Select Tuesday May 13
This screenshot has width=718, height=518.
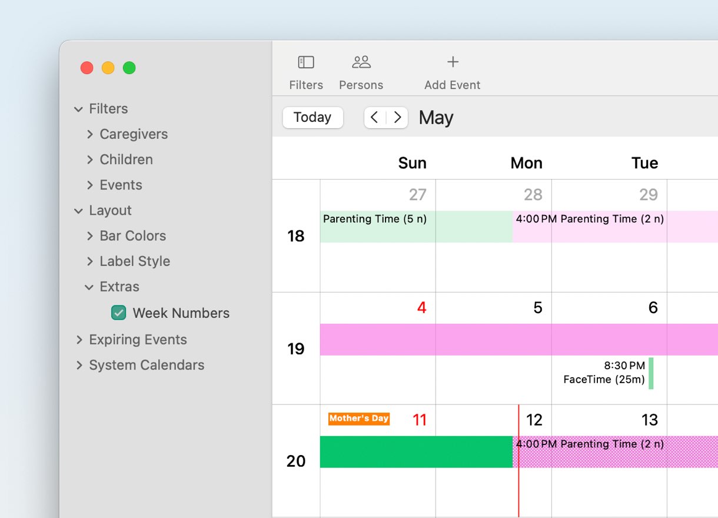coord(650,420)
